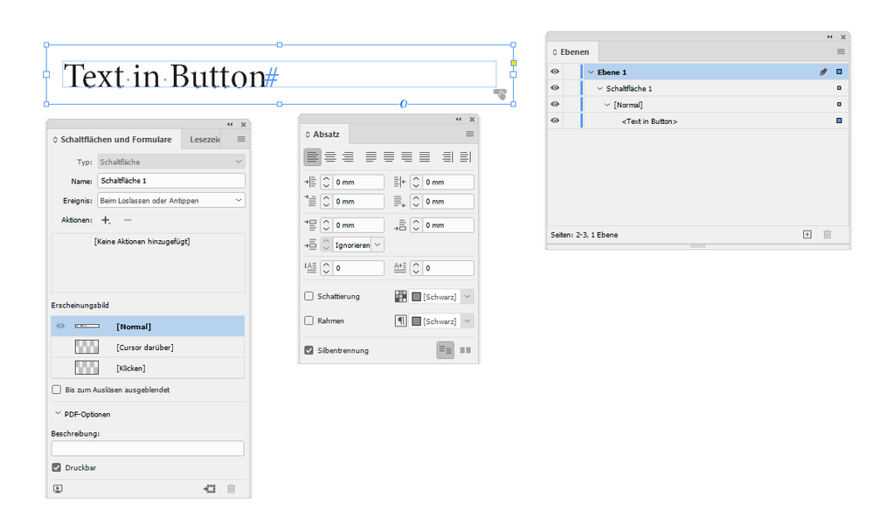Open Ereignis dropdown
This screenshot has width=873, height=517.
pyautogui.click(x=171, y=200)
